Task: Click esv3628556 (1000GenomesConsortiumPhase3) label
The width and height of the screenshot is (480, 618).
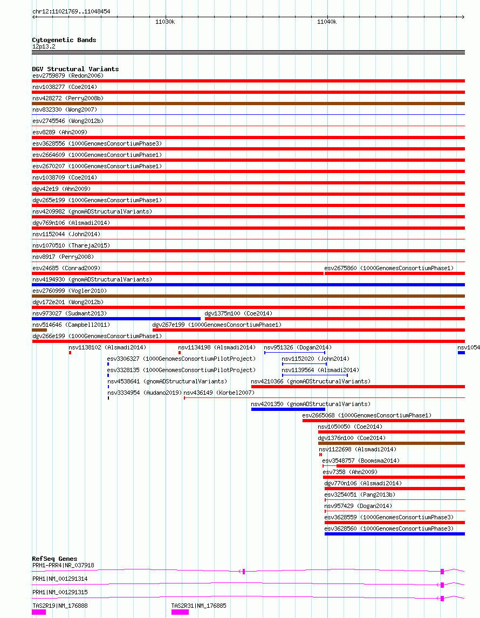Action: (97, 144)
